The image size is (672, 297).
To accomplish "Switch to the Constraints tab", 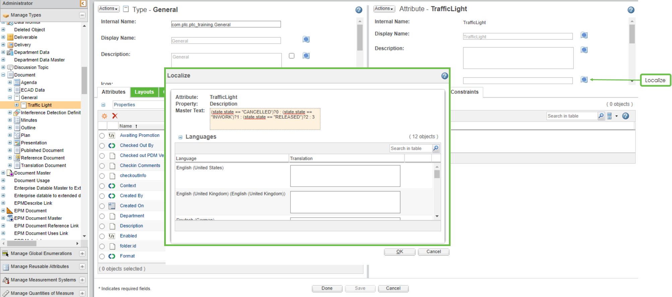I will [465, 92].
